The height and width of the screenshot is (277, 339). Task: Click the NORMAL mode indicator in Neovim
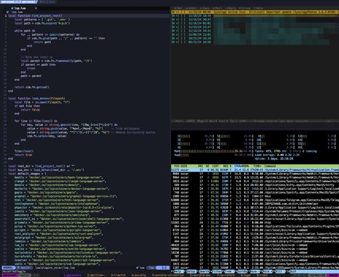(7, 267)
